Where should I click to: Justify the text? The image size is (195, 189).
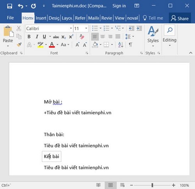click(x=118, y=37)
